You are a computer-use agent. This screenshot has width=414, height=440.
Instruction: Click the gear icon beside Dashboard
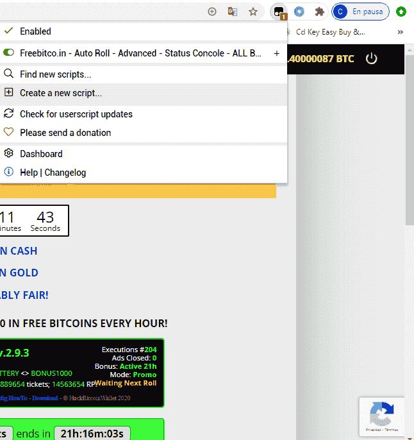tap(9, 153)
